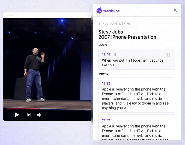This screenshot has width=185, height=145.
Task: Click the audio waveform icon beside 18:49
Action: coord(115,54)
